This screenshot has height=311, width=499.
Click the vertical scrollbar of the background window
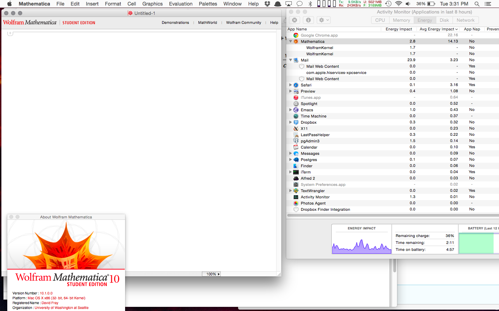point(394,266)
